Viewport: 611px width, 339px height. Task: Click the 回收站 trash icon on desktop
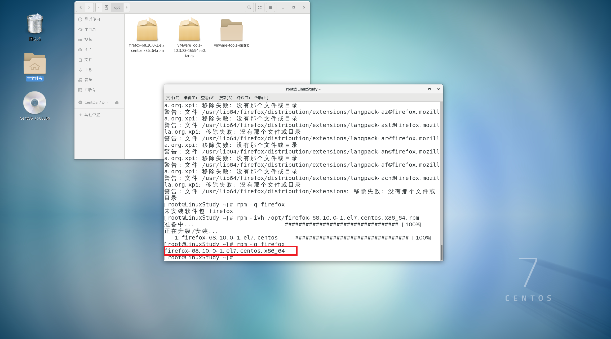click(35, 27)
